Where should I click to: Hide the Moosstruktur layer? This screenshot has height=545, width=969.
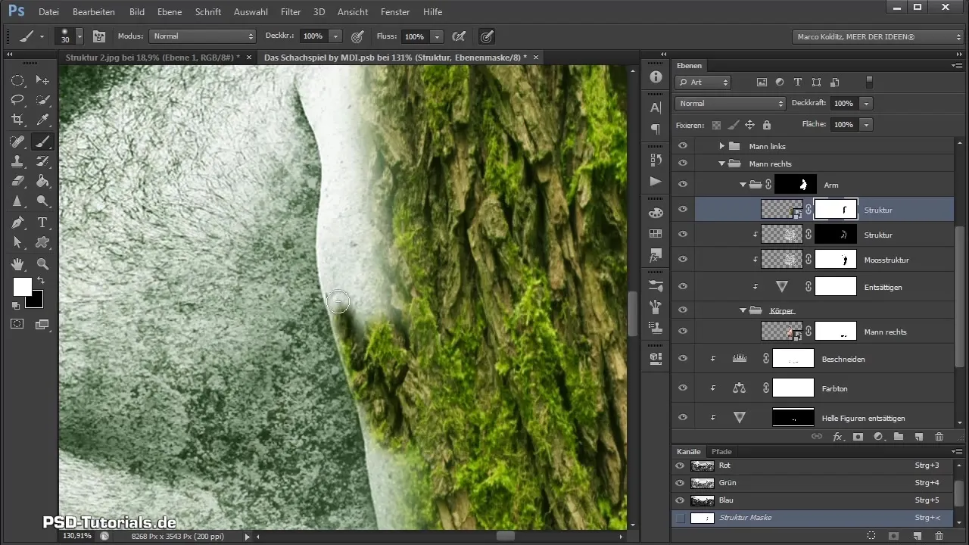coord(683,259)
